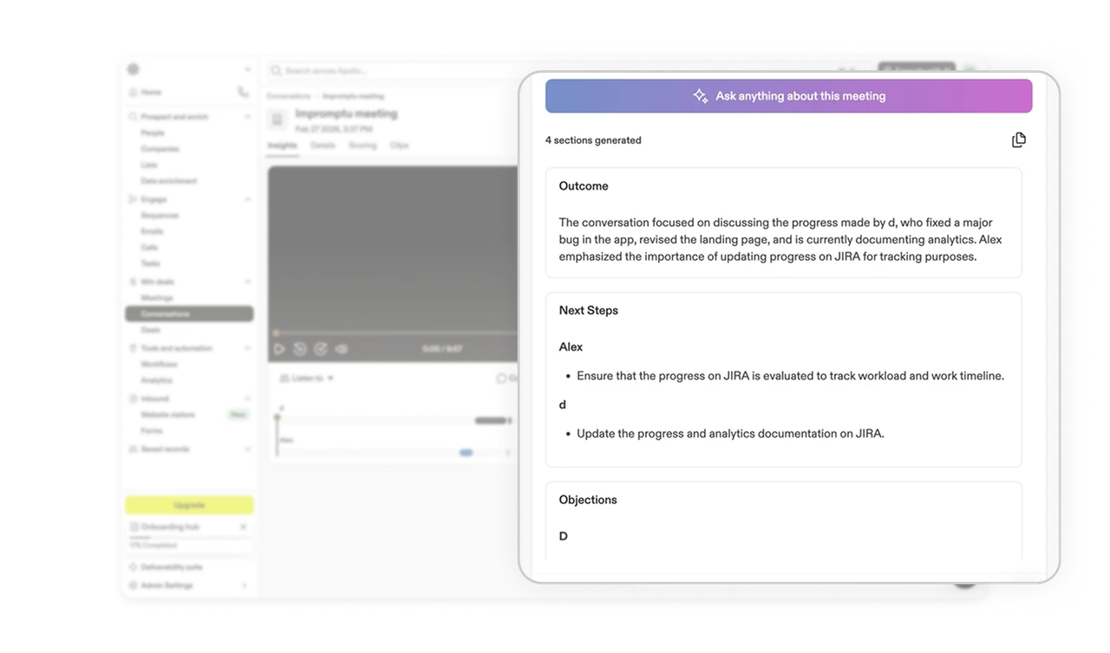The height and width of the screenshot is (653, 1110).
Task: Switch to the Details tab
Action: tap(323, 145)
